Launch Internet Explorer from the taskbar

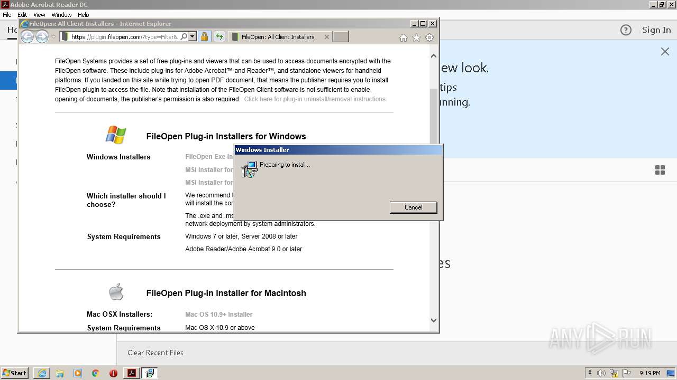pyautogui.click(x=42, y=373)
